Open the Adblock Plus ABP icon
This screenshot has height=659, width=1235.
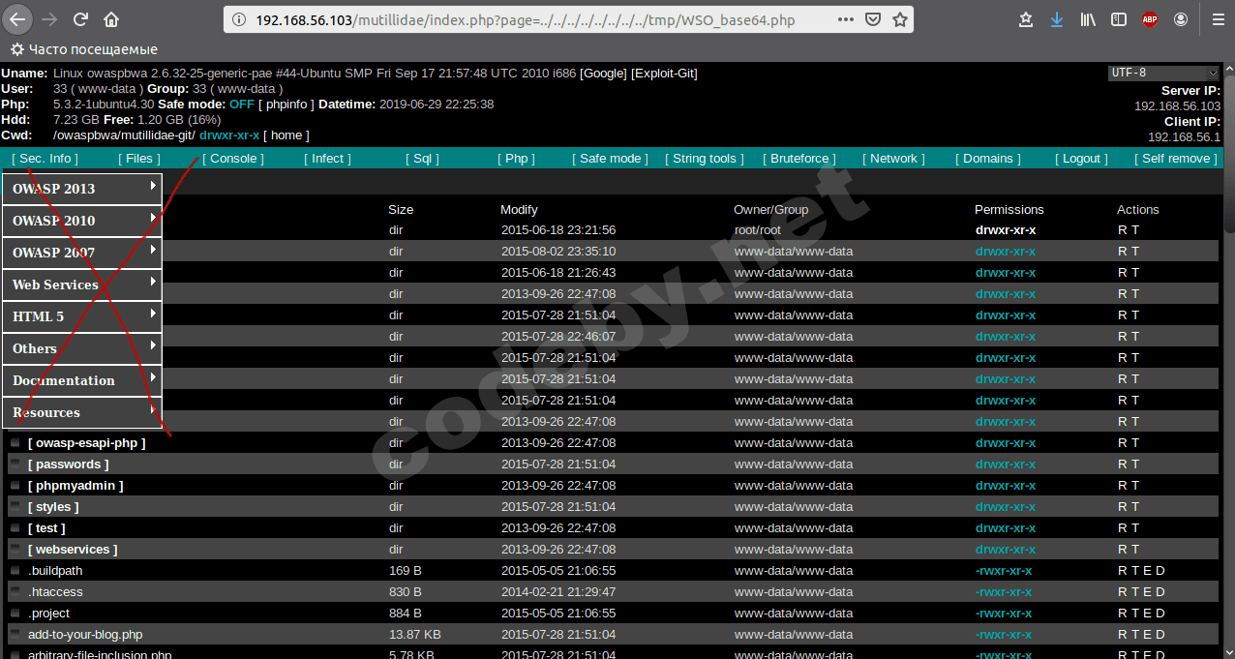coord(1150,19)
